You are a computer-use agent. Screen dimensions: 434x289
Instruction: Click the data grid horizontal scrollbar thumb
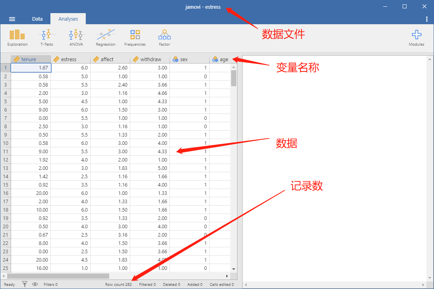coord(58,276)
